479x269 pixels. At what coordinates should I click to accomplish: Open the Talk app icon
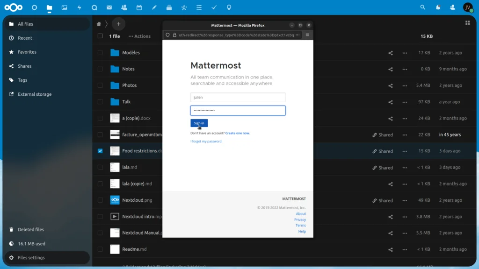click(x=94, y=7)
